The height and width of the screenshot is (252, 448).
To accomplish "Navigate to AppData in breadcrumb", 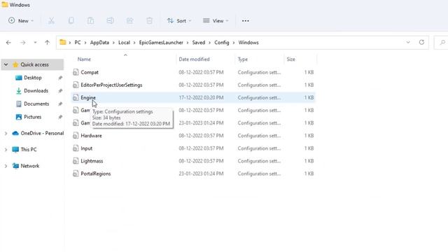I will pos(99,43).
